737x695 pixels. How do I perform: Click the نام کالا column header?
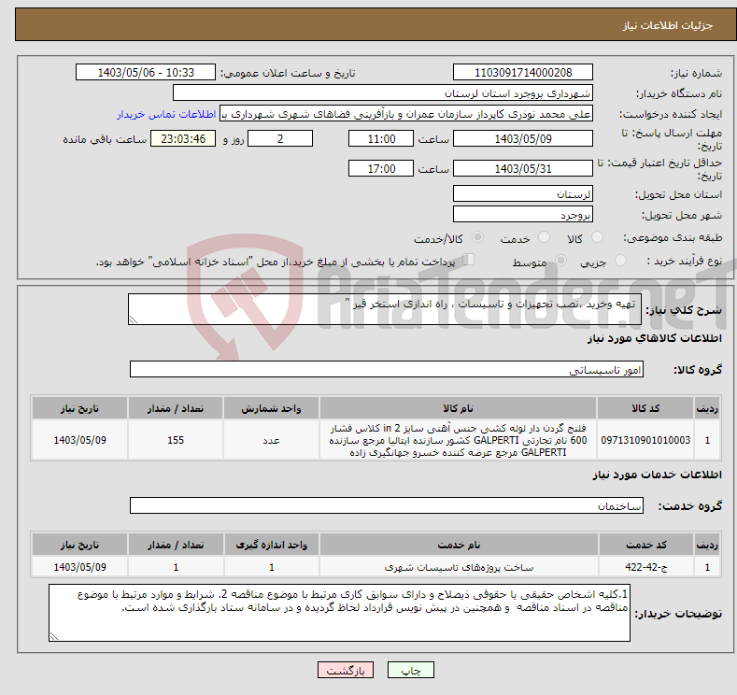[459, 408]
